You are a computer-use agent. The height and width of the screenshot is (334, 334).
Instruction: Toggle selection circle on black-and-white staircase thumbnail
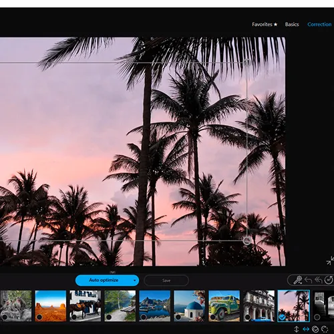tap(317, 317)
